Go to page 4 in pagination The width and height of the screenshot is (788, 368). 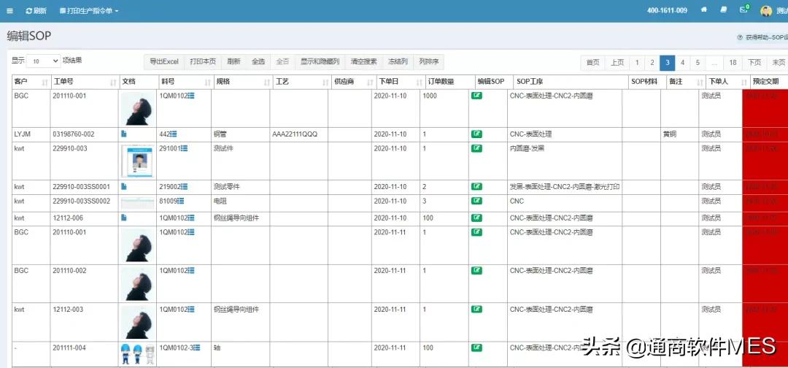682,62
